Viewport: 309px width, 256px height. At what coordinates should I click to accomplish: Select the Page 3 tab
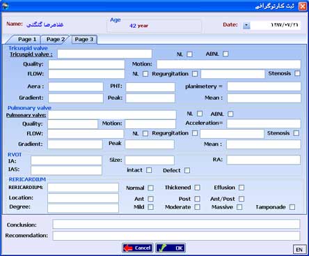(84, 39)
